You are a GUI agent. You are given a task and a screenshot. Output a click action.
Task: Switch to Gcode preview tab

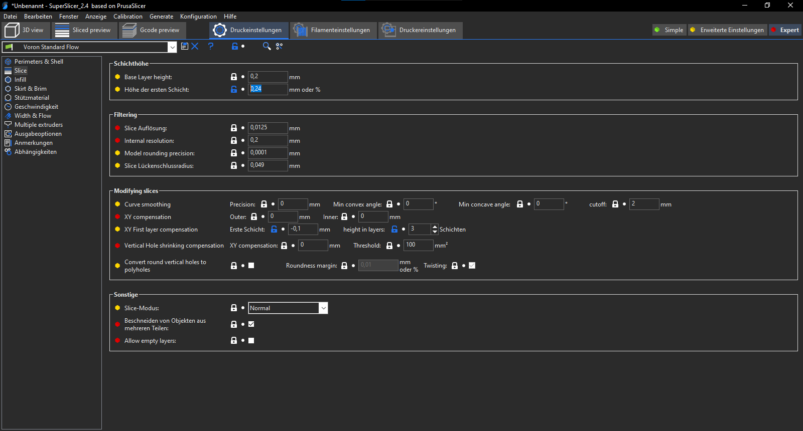point(152,30)
